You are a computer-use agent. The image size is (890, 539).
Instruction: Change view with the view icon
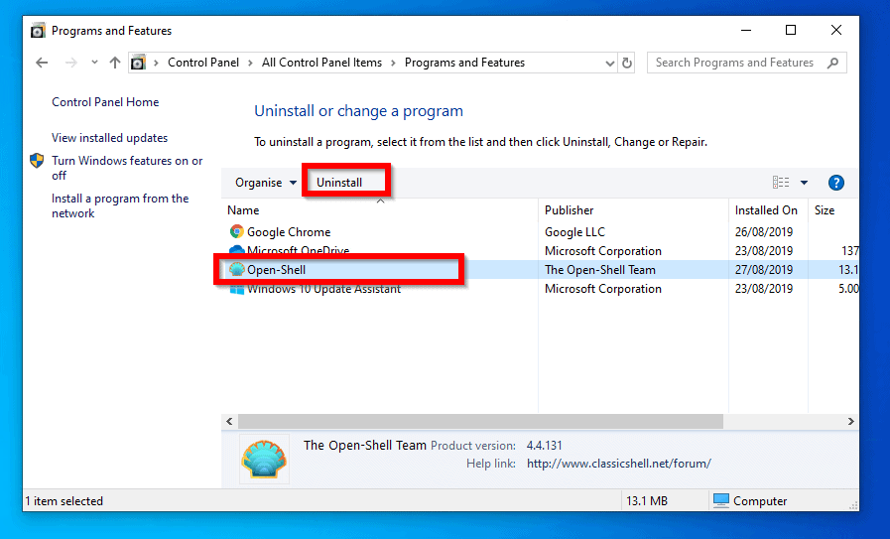[x=781, y=183]
